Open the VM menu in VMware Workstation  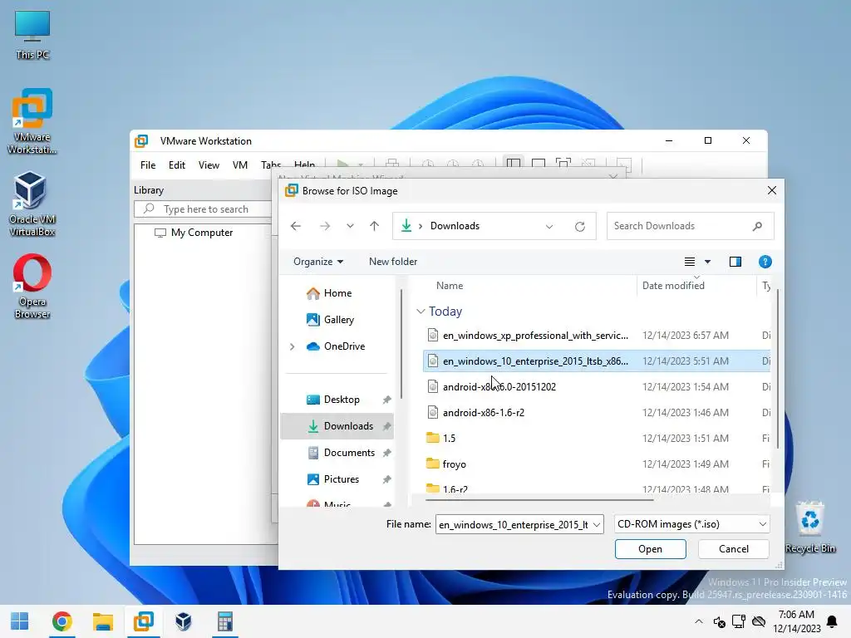pyautogui.click(x=240, y=165)
